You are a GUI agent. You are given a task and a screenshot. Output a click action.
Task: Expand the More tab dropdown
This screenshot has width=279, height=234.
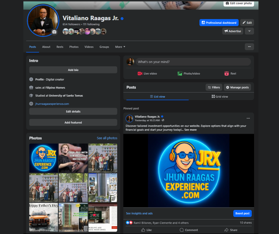pyautogui.click(x=120, y=47)
